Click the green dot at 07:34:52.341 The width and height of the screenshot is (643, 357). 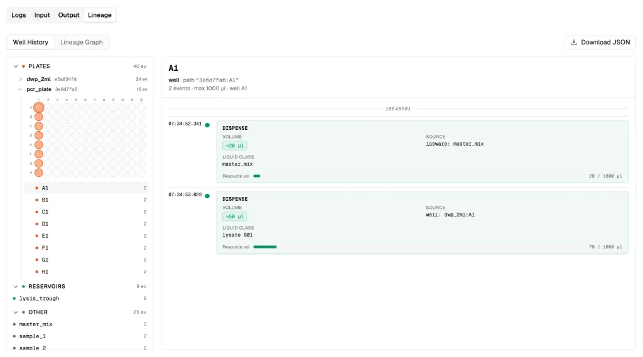point(207,125)
